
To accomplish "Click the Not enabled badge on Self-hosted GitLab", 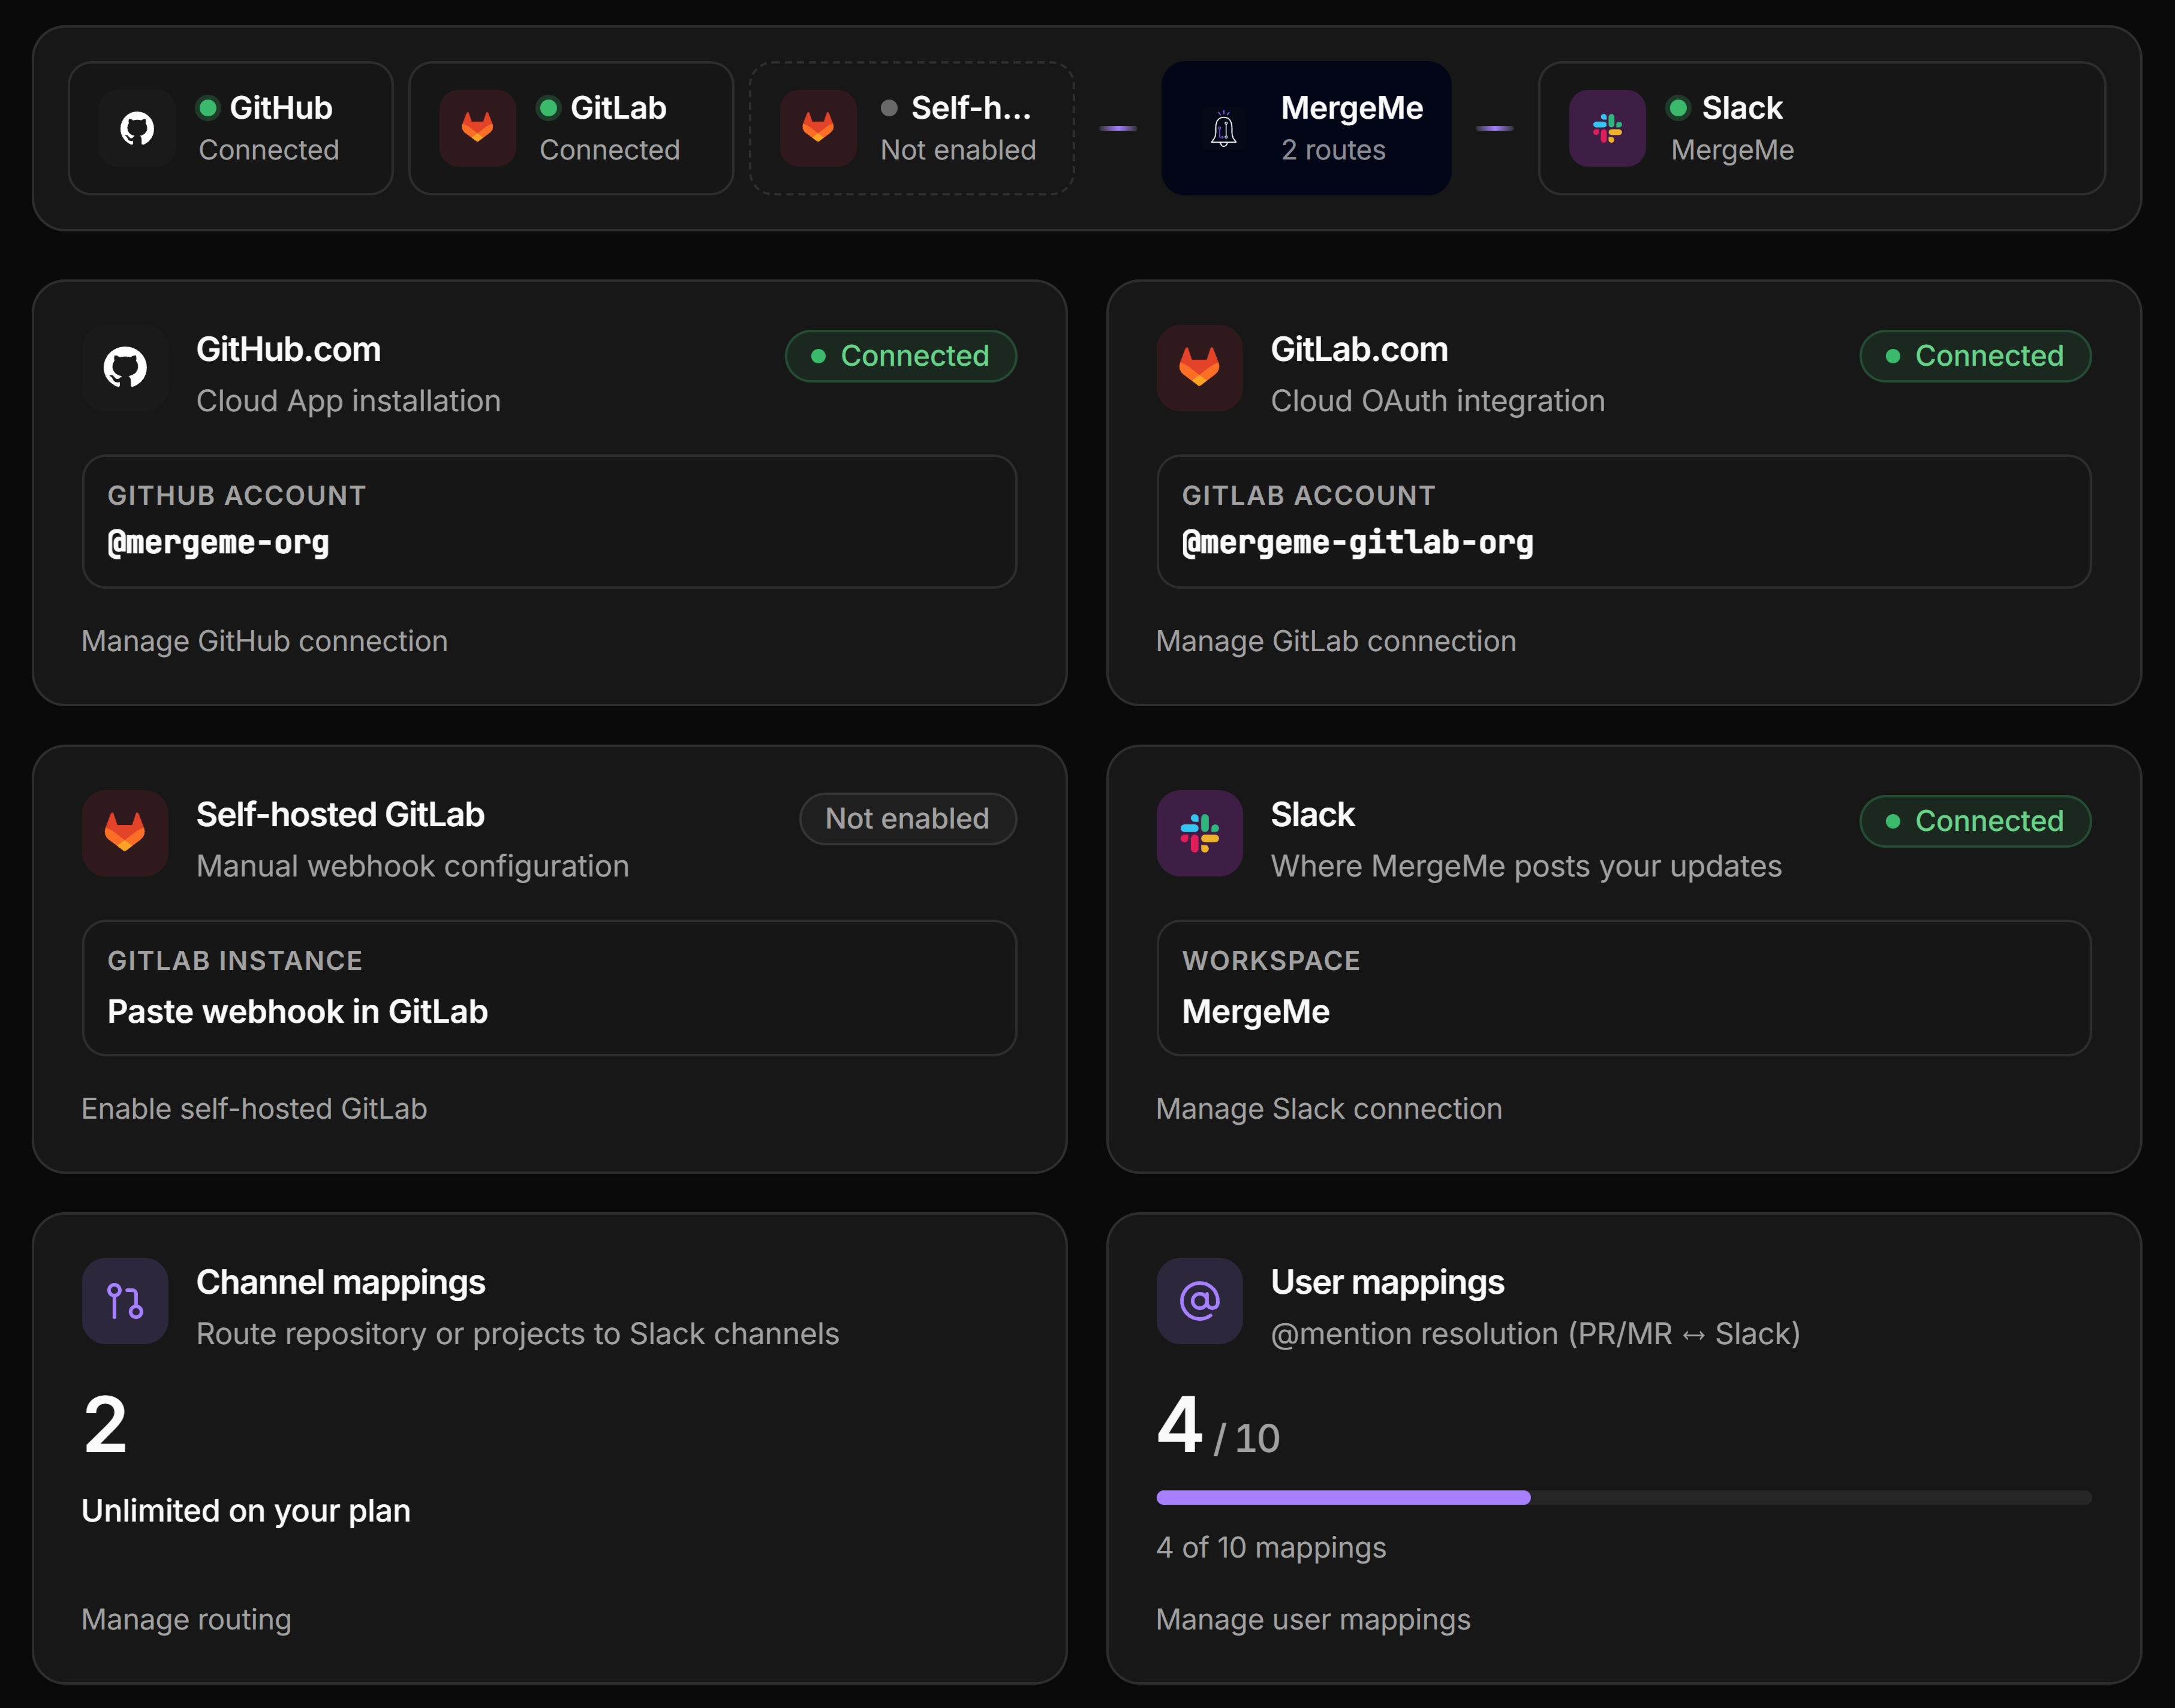I will tap(908, 819).
